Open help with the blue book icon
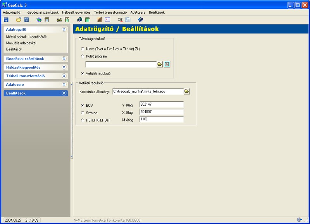Screen dimensions: 310x224 pos(140,20)
